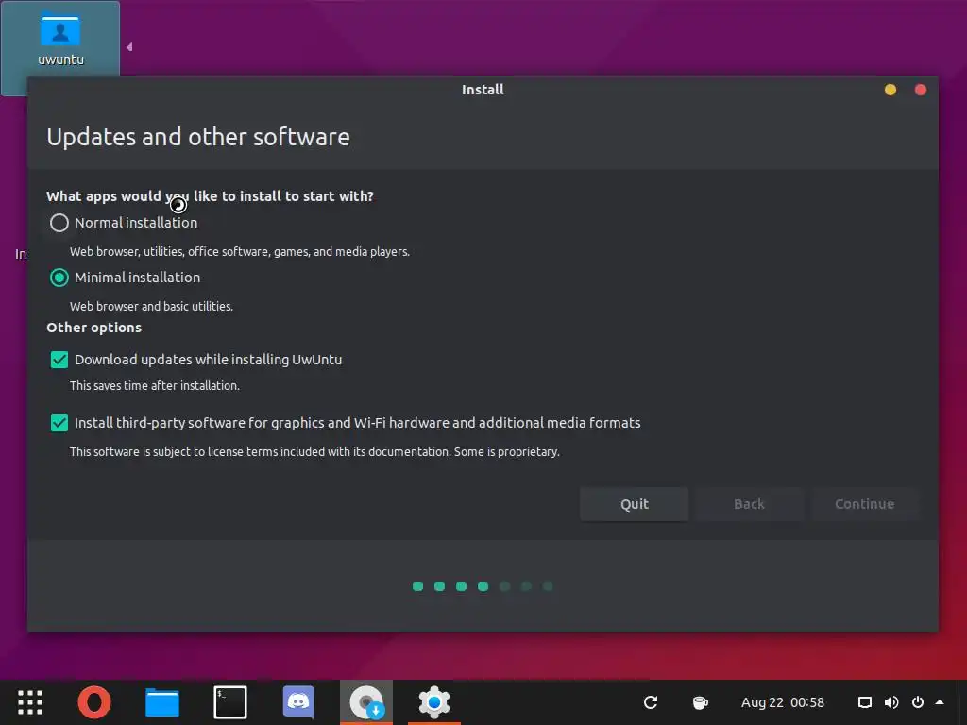Viewport: 967px width, 725px height.
Task: Click the Install window title text
Action: pos(483,90)
